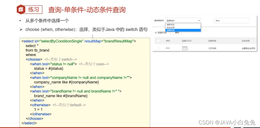The height and width of the screenshot is (128, 260).
Task: Click the 类似于case comment
Action: tap(94, 64)
